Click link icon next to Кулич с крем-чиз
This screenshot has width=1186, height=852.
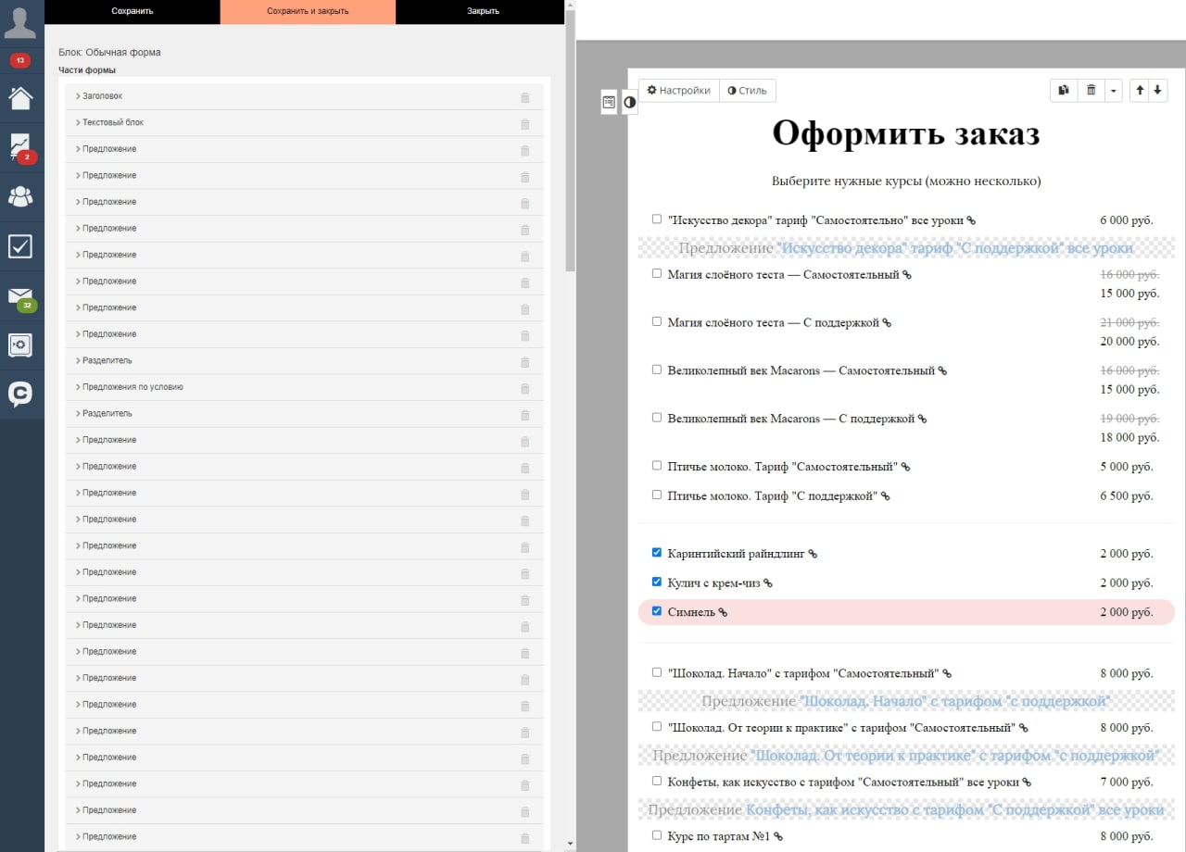[767, 583]
